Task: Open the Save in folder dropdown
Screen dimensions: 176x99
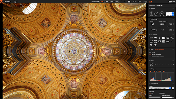Action: pos(160,88)
